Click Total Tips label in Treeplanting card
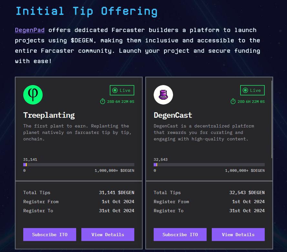 click(37, 192)
